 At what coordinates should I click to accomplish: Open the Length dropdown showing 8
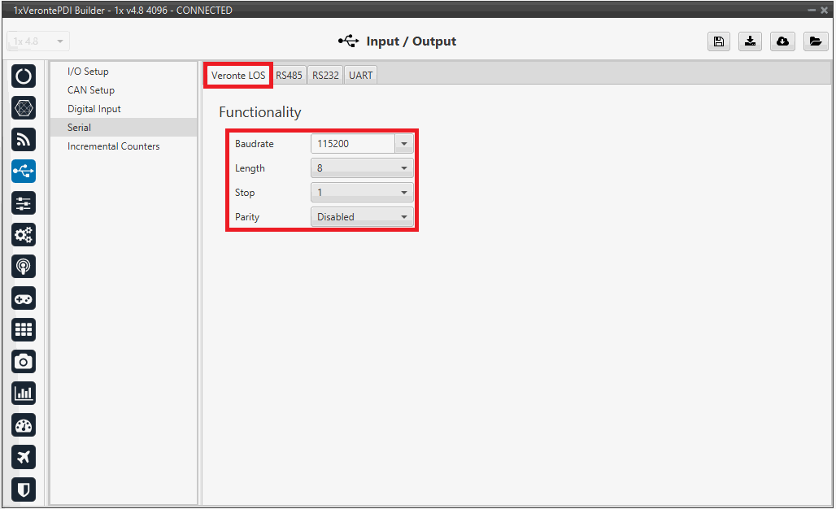coord(362,168)
